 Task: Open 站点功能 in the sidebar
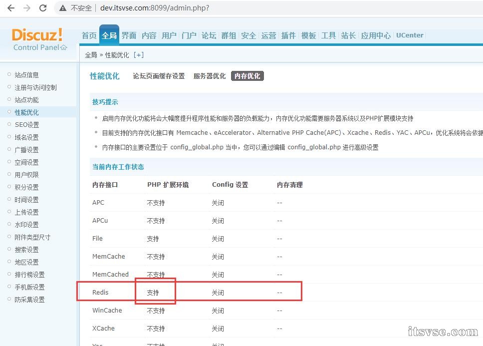[26, 100]
